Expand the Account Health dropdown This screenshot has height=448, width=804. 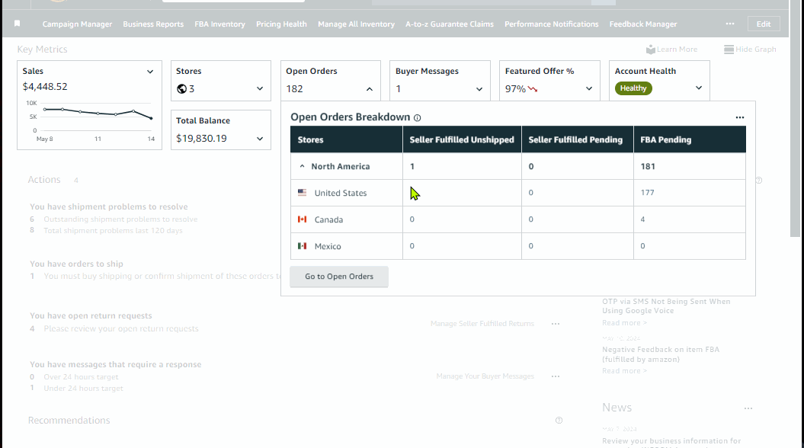698,88
